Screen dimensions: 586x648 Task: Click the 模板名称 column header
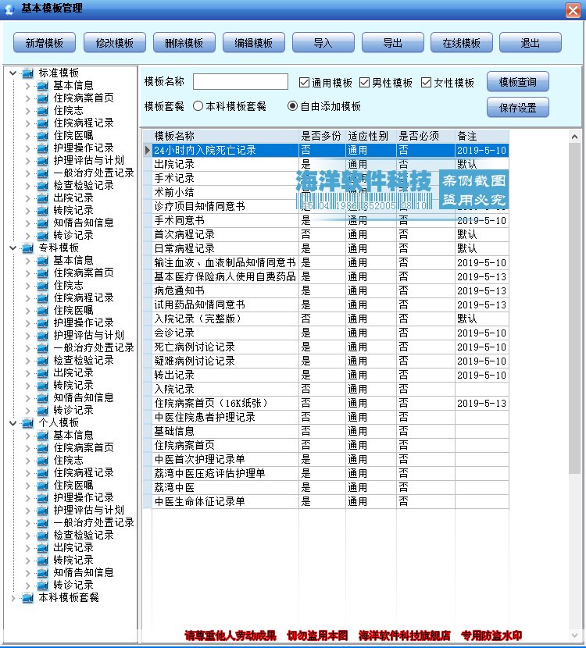click(x=225, y=136)
